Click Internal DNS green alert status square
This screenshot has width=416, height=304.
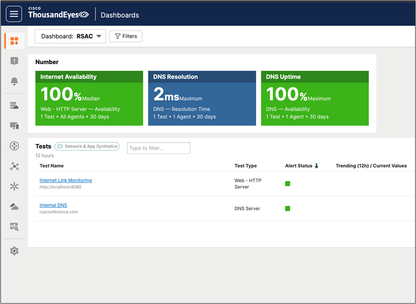(x=288, y=209)
